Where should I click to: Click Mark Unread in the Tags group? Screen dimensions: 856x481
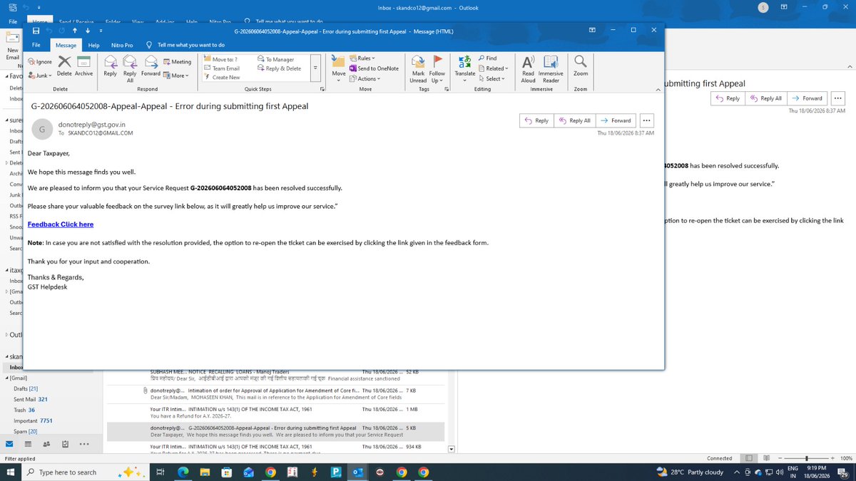[x=418, y=68]
